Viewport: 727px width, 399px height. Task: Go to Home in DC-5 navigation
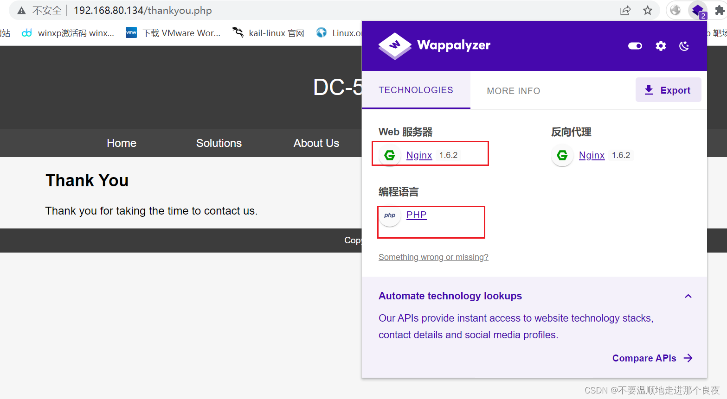pos(122,143)
